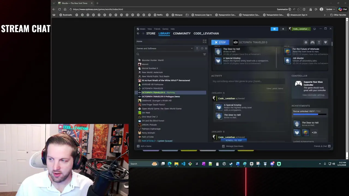Image resolution: width=349 pixels, height=196 pixels.
Task: Show hidden system tray icons chevron
Action: [x=320, y=164]
